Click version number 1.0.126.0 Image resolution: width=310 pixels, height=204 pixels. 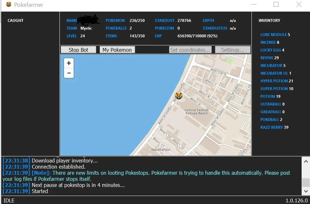(x=296, y=200)
